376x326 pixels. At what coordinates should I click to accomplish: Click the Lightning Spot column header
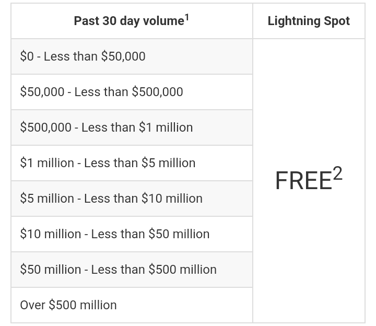tap(309, 21)
